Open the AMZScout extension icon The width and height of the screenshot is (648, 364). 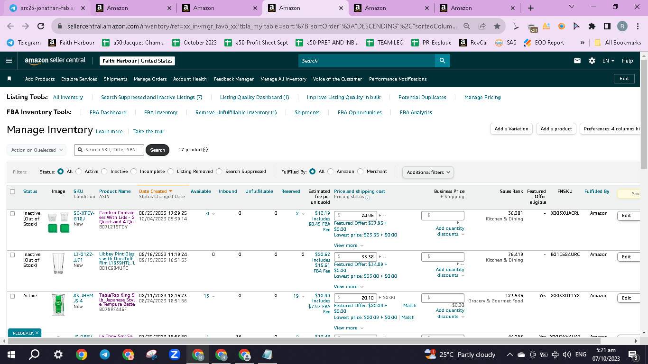point(546,26)
